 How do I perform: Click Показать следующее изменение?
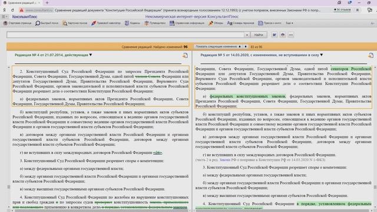coord(216,47)
